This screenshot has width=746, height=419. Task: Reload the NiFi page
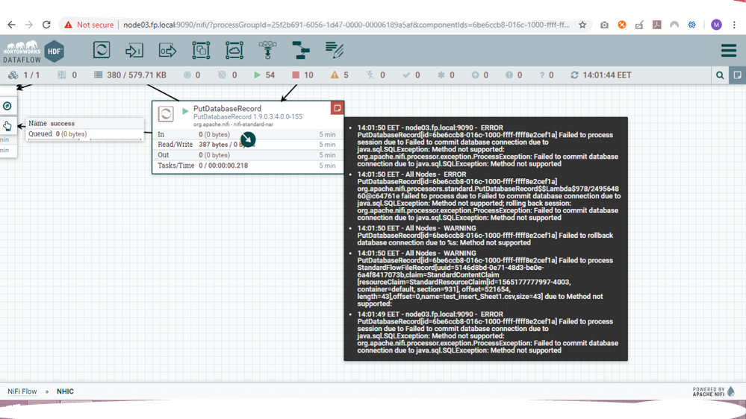46,25
